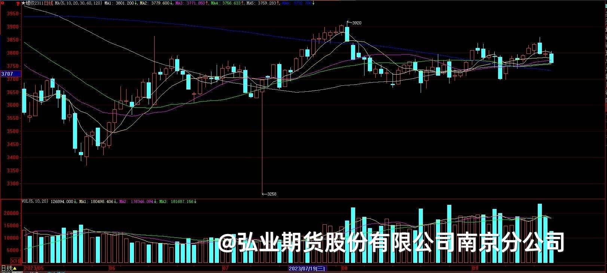The image size is (607, 273).
Task: Open VOL(5,10,20) indicator parameters
Action: point(35,201)
